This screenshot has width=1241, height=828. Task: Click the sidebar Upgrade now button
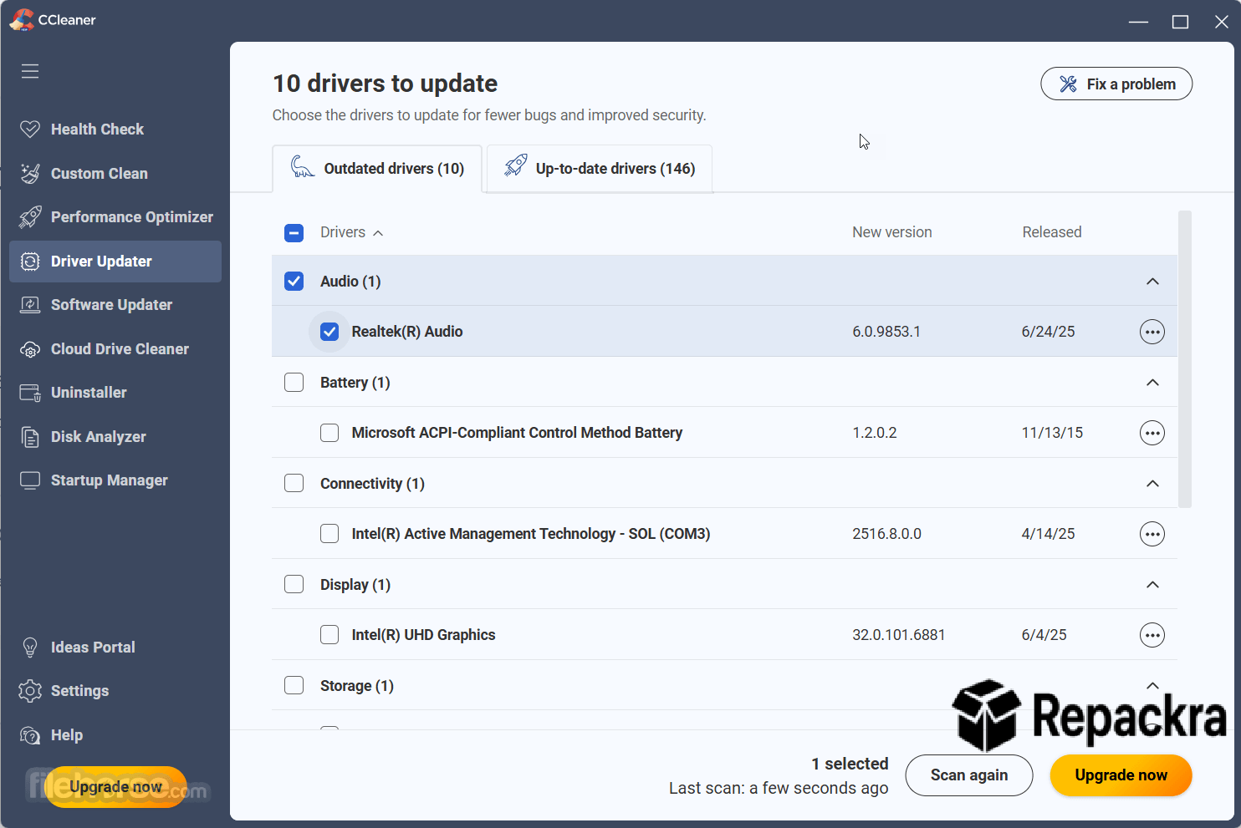(115, 787)
